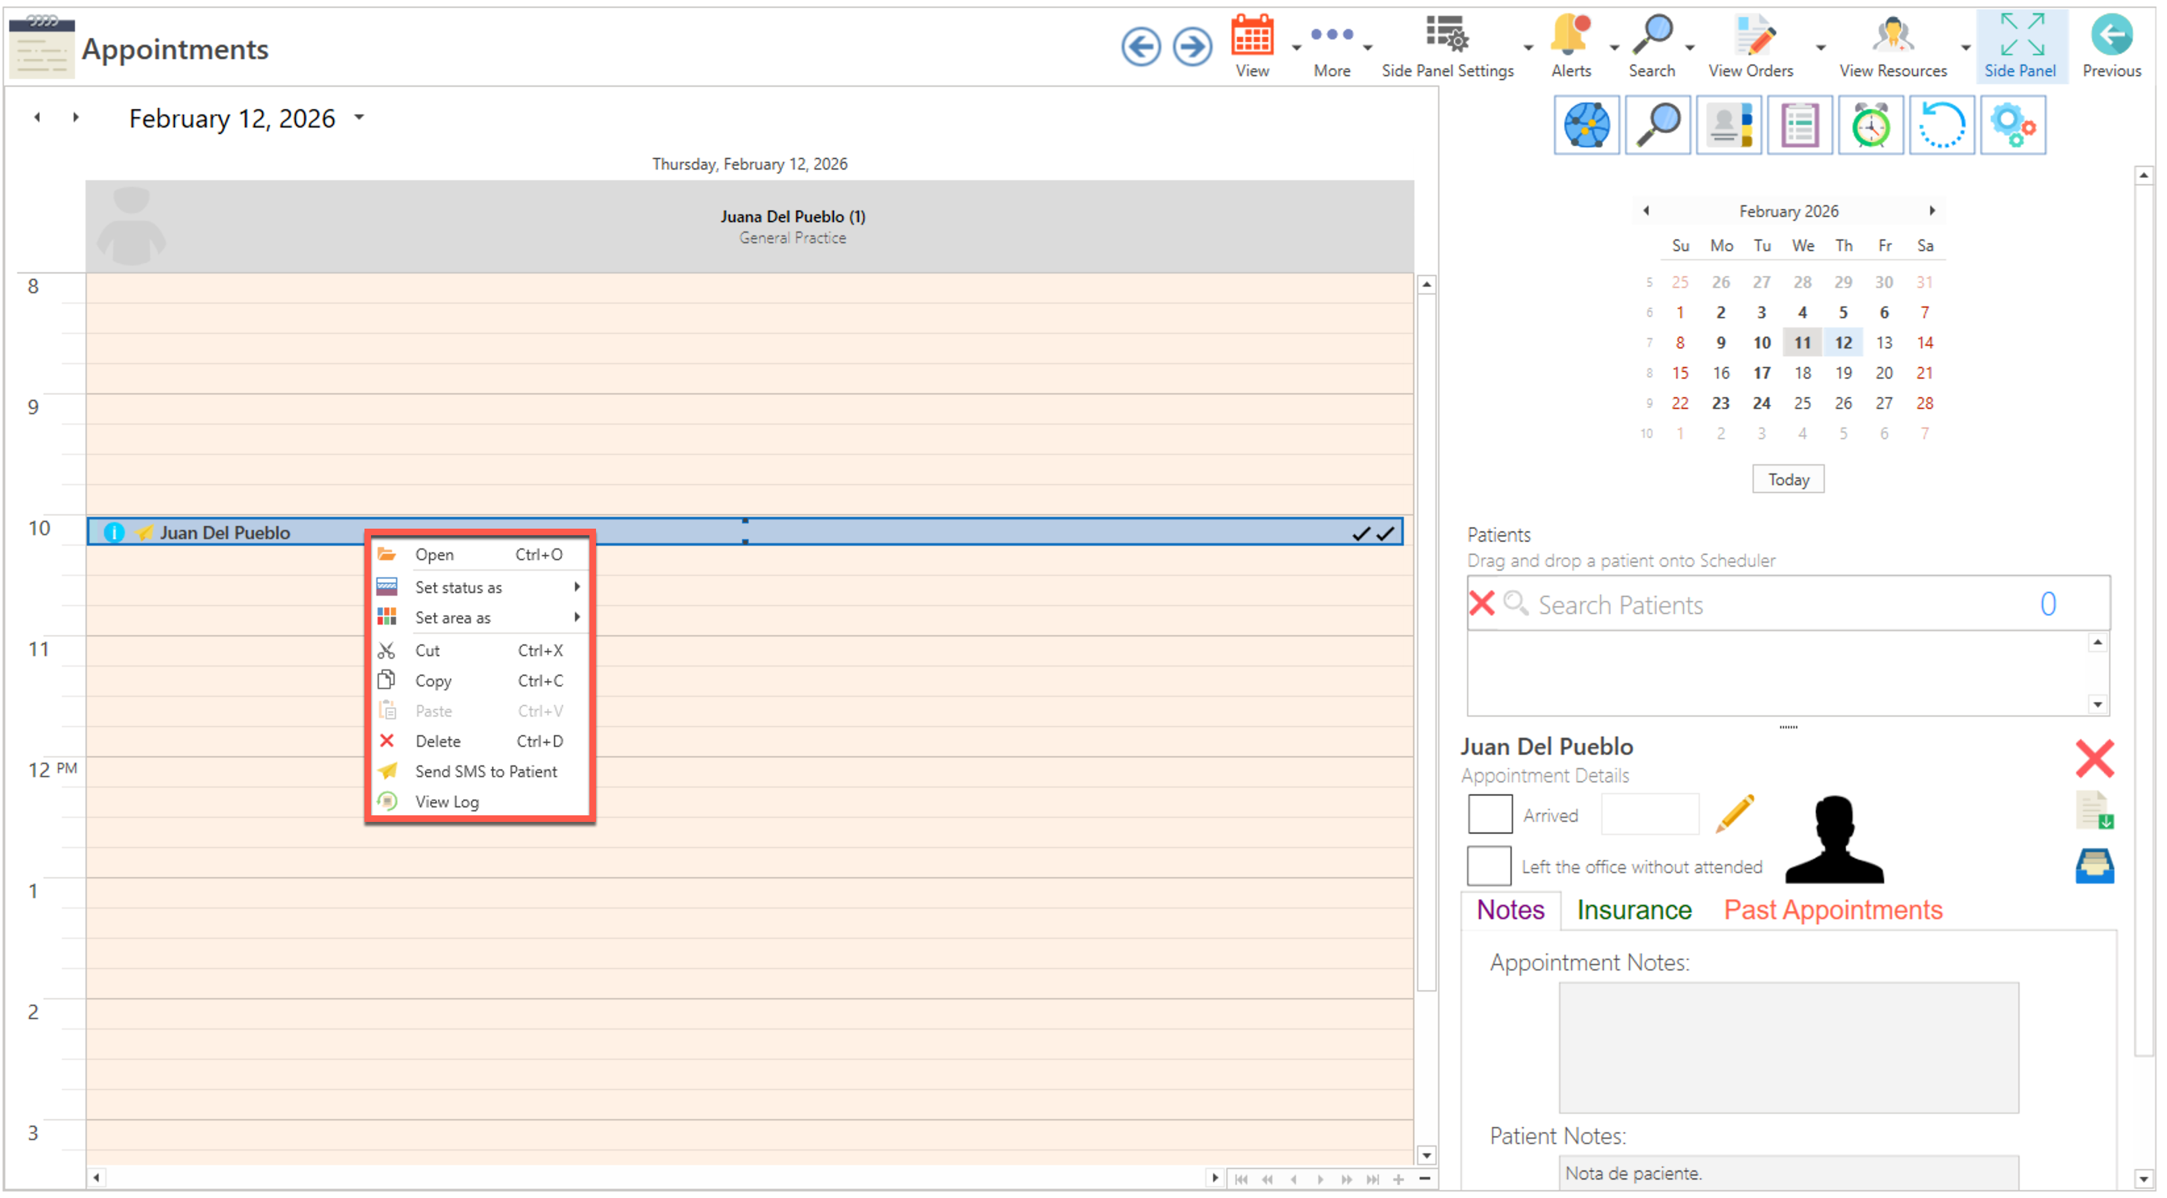Click the globe network icon in side panel
Viewport: 2167px width, 1198px height.
1585,126
